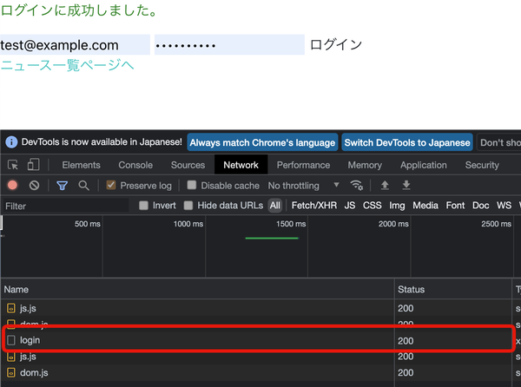The width and height of the screenshot is (521, 387).
Task: Check the Invert filter checkbox
Action: tap(143, 206)
